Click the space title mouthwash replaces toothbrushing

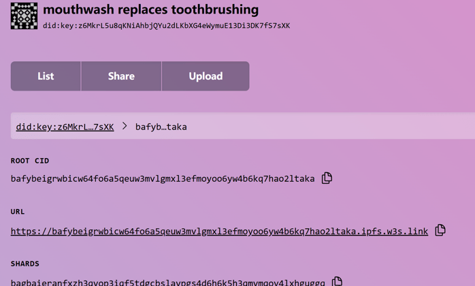[150, 10]
